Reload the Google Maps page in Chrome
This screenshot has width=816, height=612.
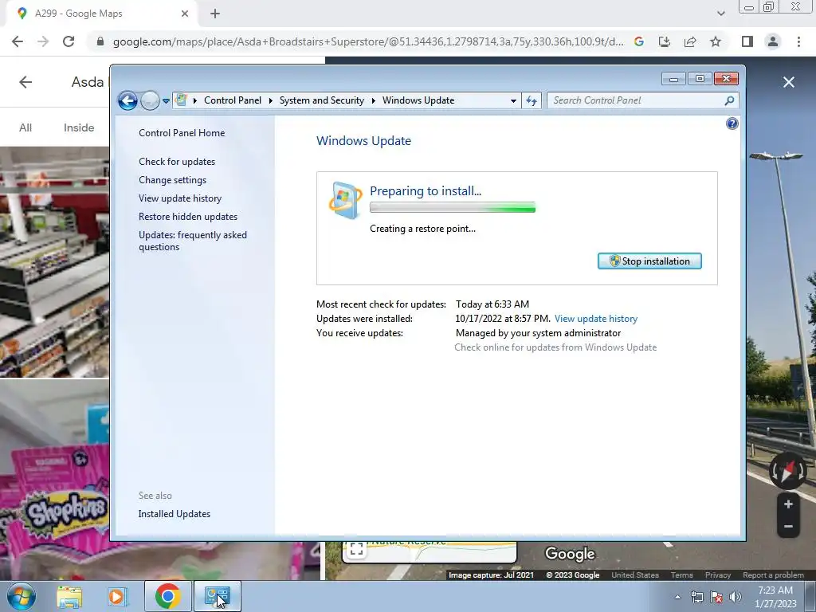tap(69, 41)
